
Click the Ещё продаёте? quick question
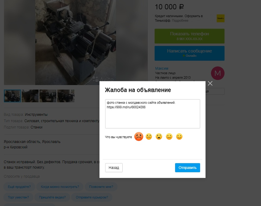point(19,187)
